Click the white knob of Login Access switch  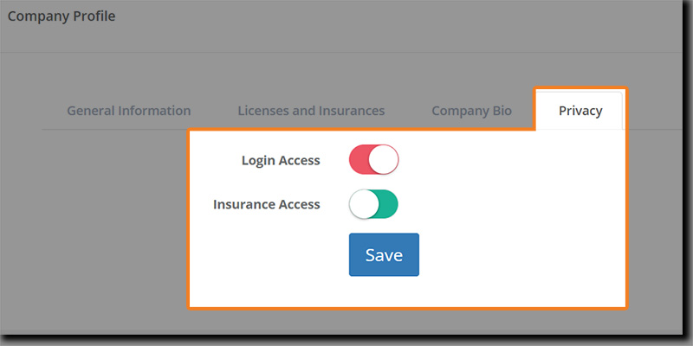click(384, 160)
